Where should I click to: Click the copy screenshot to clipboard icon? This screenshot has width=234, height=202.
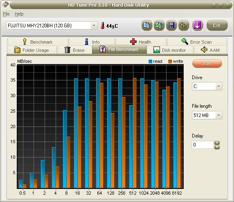coord(159,25)
